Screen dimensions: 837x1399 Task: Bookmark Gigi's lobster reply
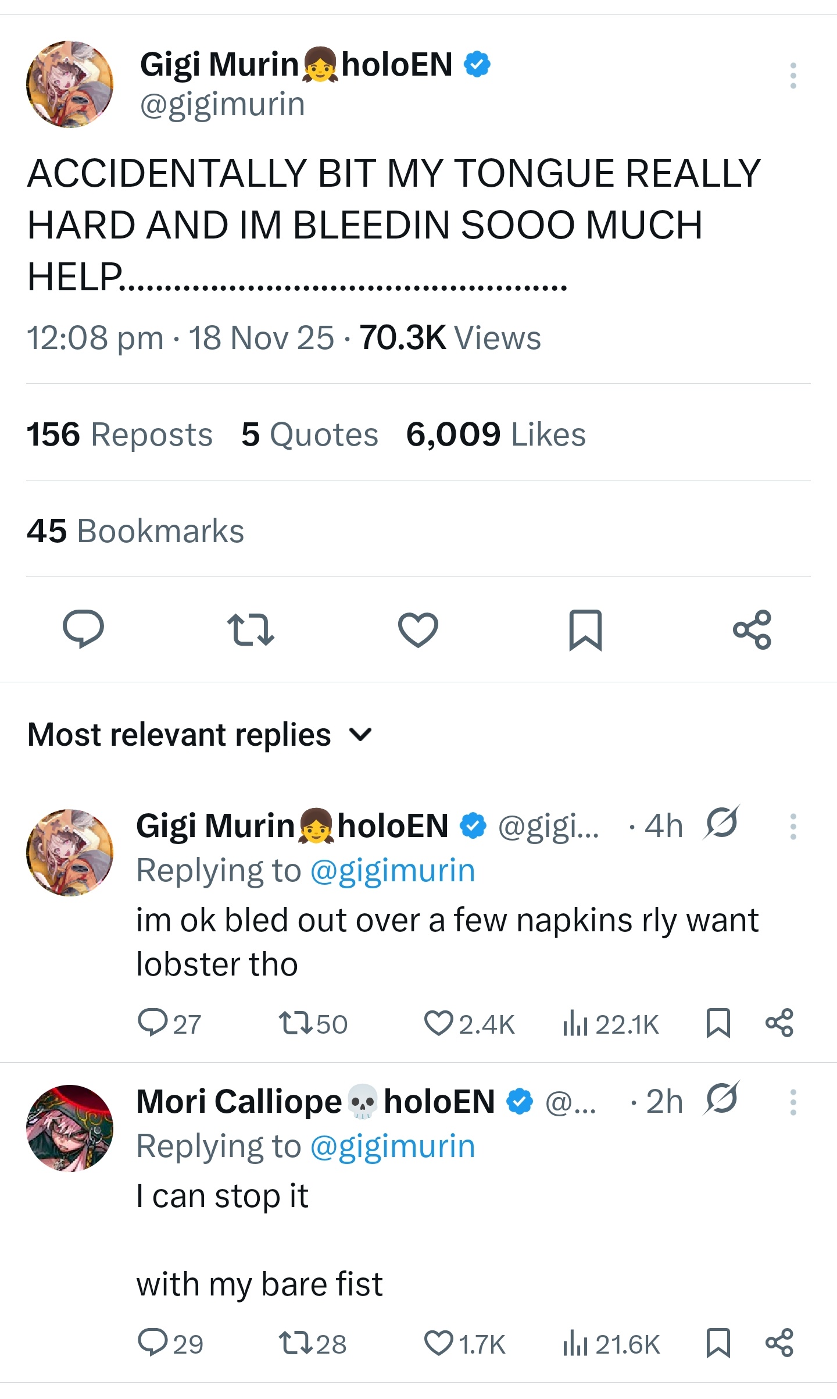point(718,1023)
